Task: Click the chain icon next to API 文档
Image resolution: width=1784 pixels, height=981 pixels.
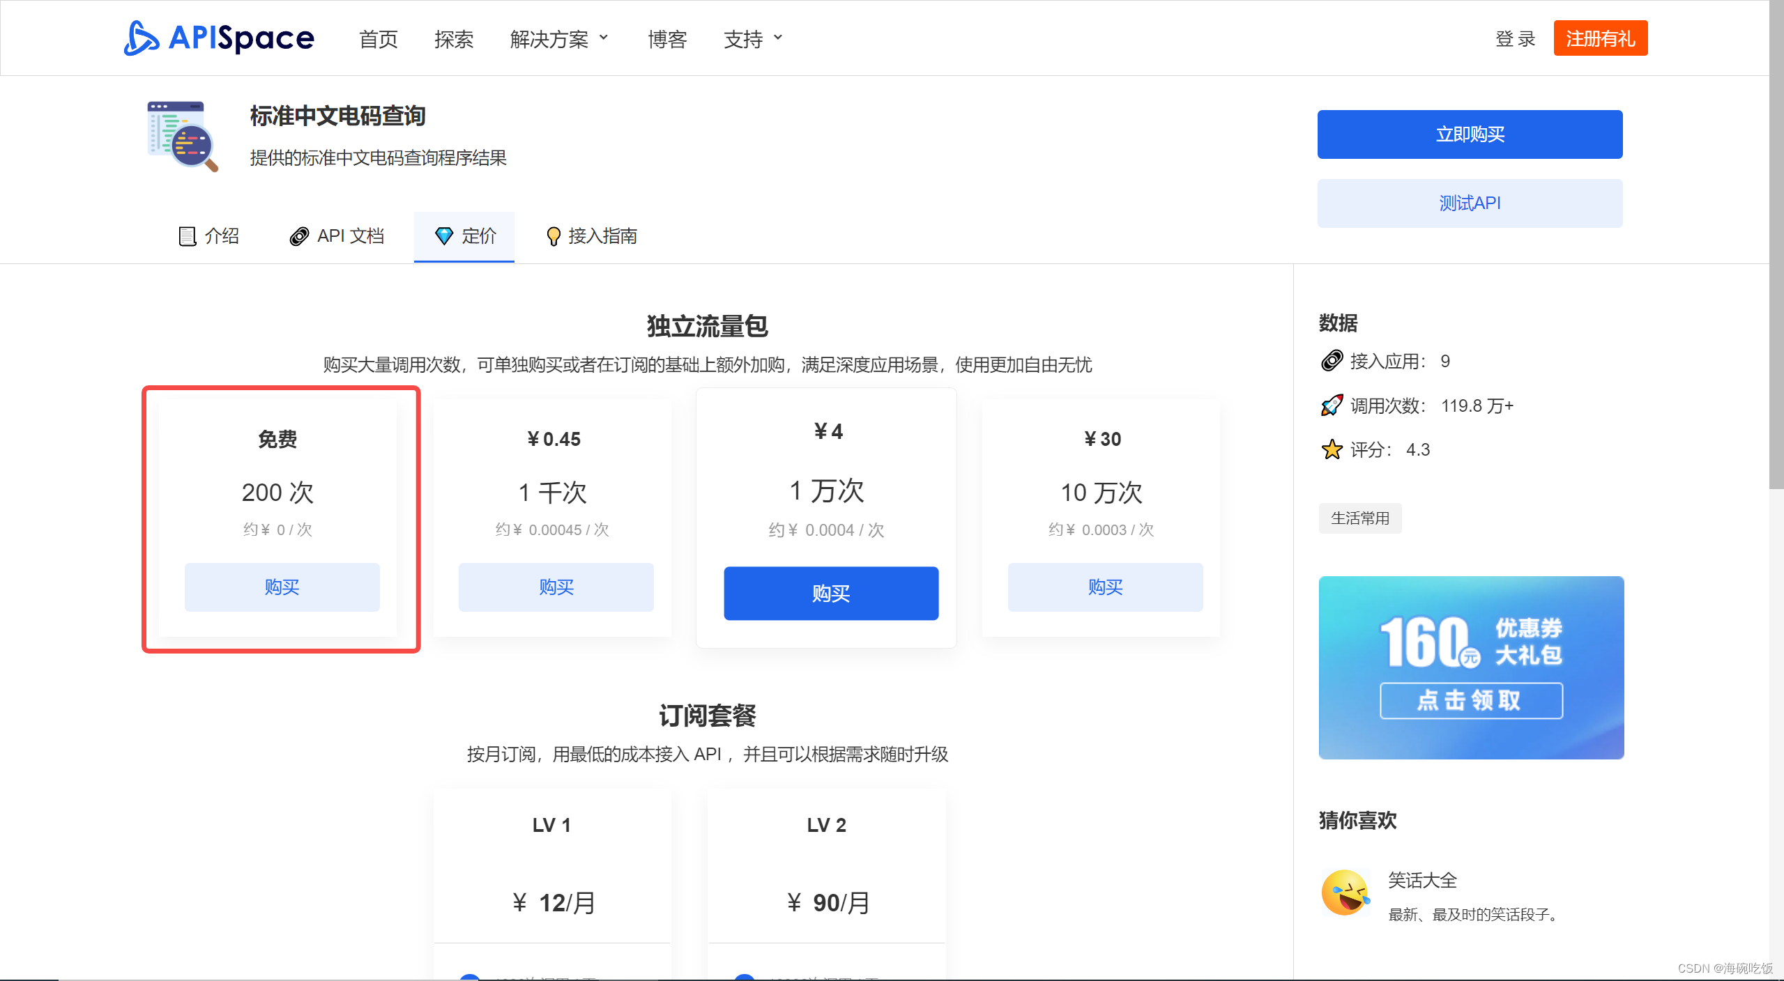Action: pos(299,235)
